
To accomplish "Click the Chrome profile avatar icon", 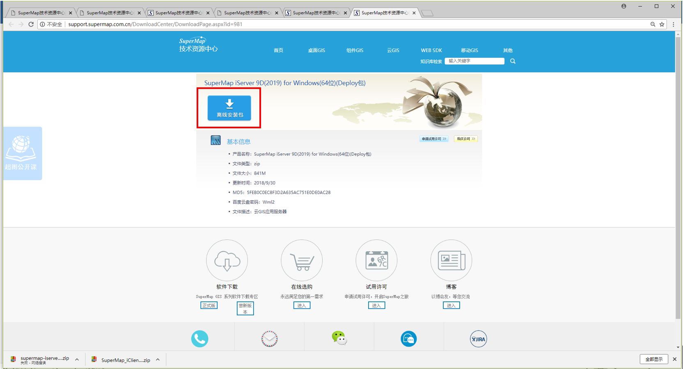I will tap(624, 6).
